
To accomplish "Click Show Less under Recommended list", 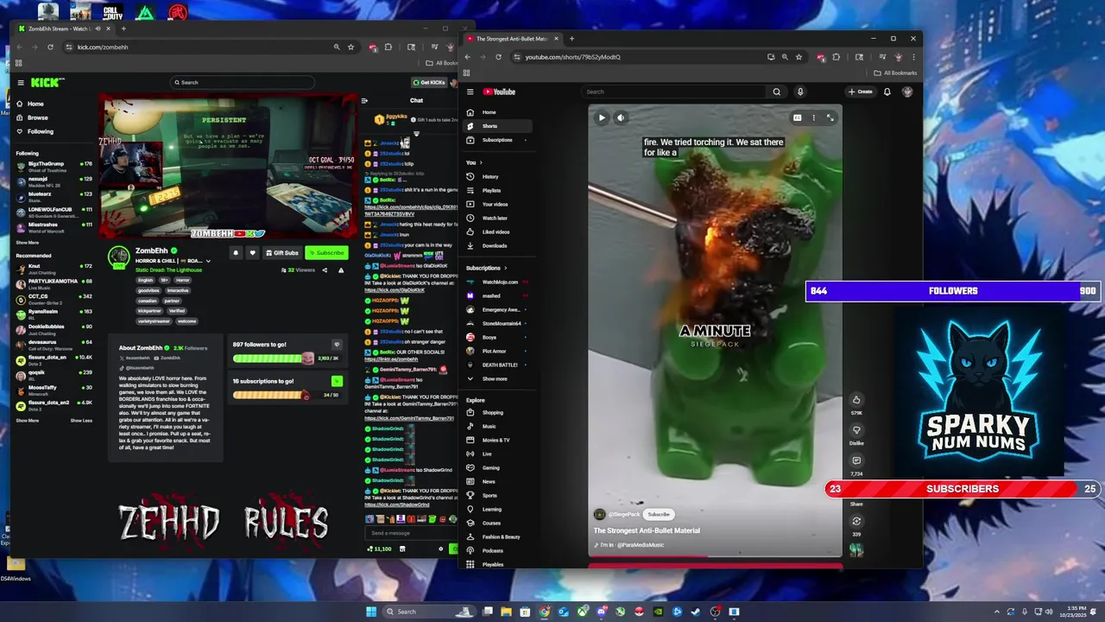I will coord(81,421).
